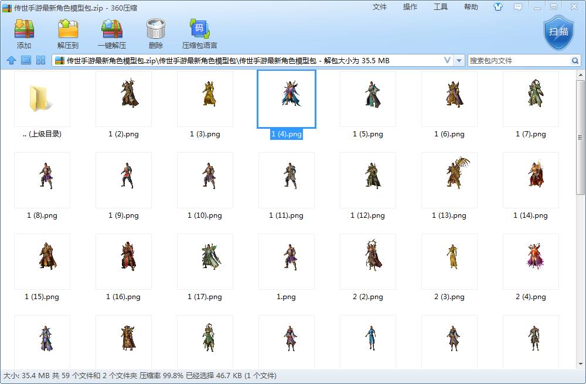The height and width of the screenshot is (384, 586).
Task: Click the 扫描 scan shield button
Action: point(557,32)
